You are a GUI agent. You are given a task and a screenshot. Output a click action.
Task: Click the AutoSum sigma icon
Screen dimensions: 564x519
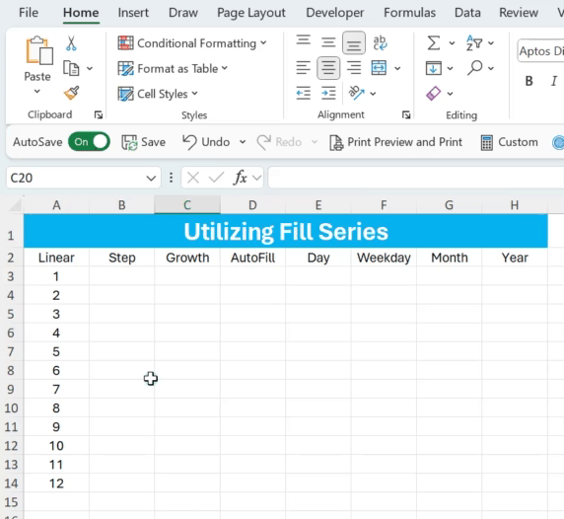click(x=434, y=42)
